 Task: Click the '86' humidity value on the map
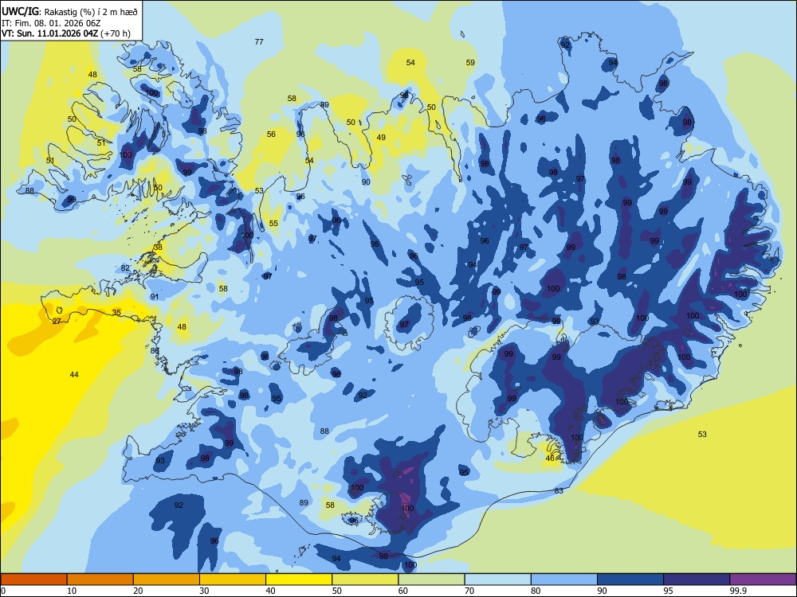(x=155, y=350)
